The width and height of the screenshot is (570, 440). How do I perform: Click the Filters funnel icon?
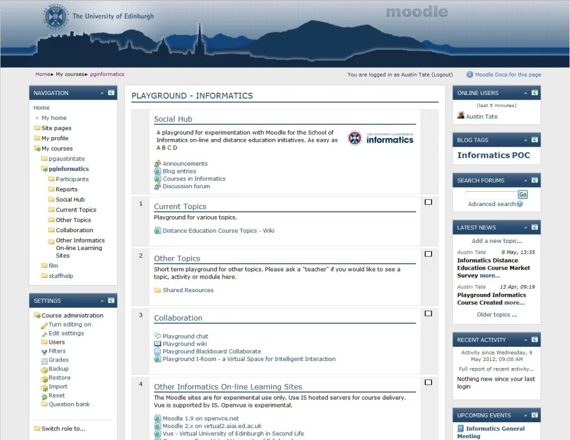(45, 352)
